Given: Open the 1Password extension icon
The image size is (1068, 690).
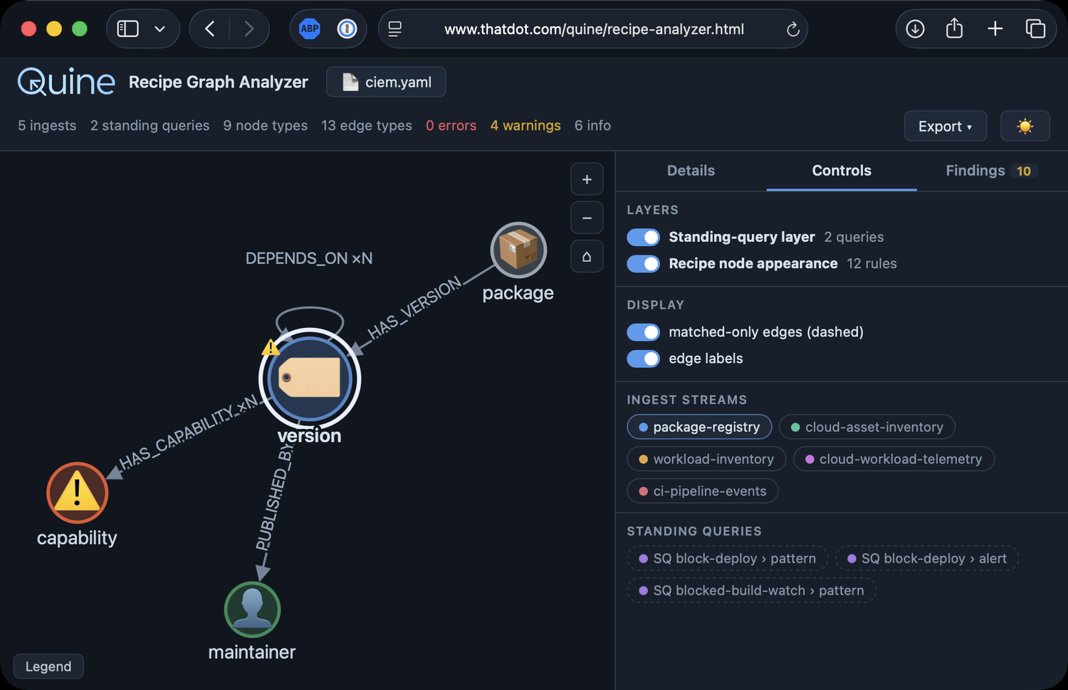Looking at the screenshot, I should [x=347, y=28].
